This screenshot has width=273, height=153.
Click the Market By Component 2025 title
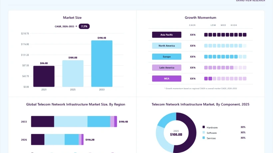[200, 104]
